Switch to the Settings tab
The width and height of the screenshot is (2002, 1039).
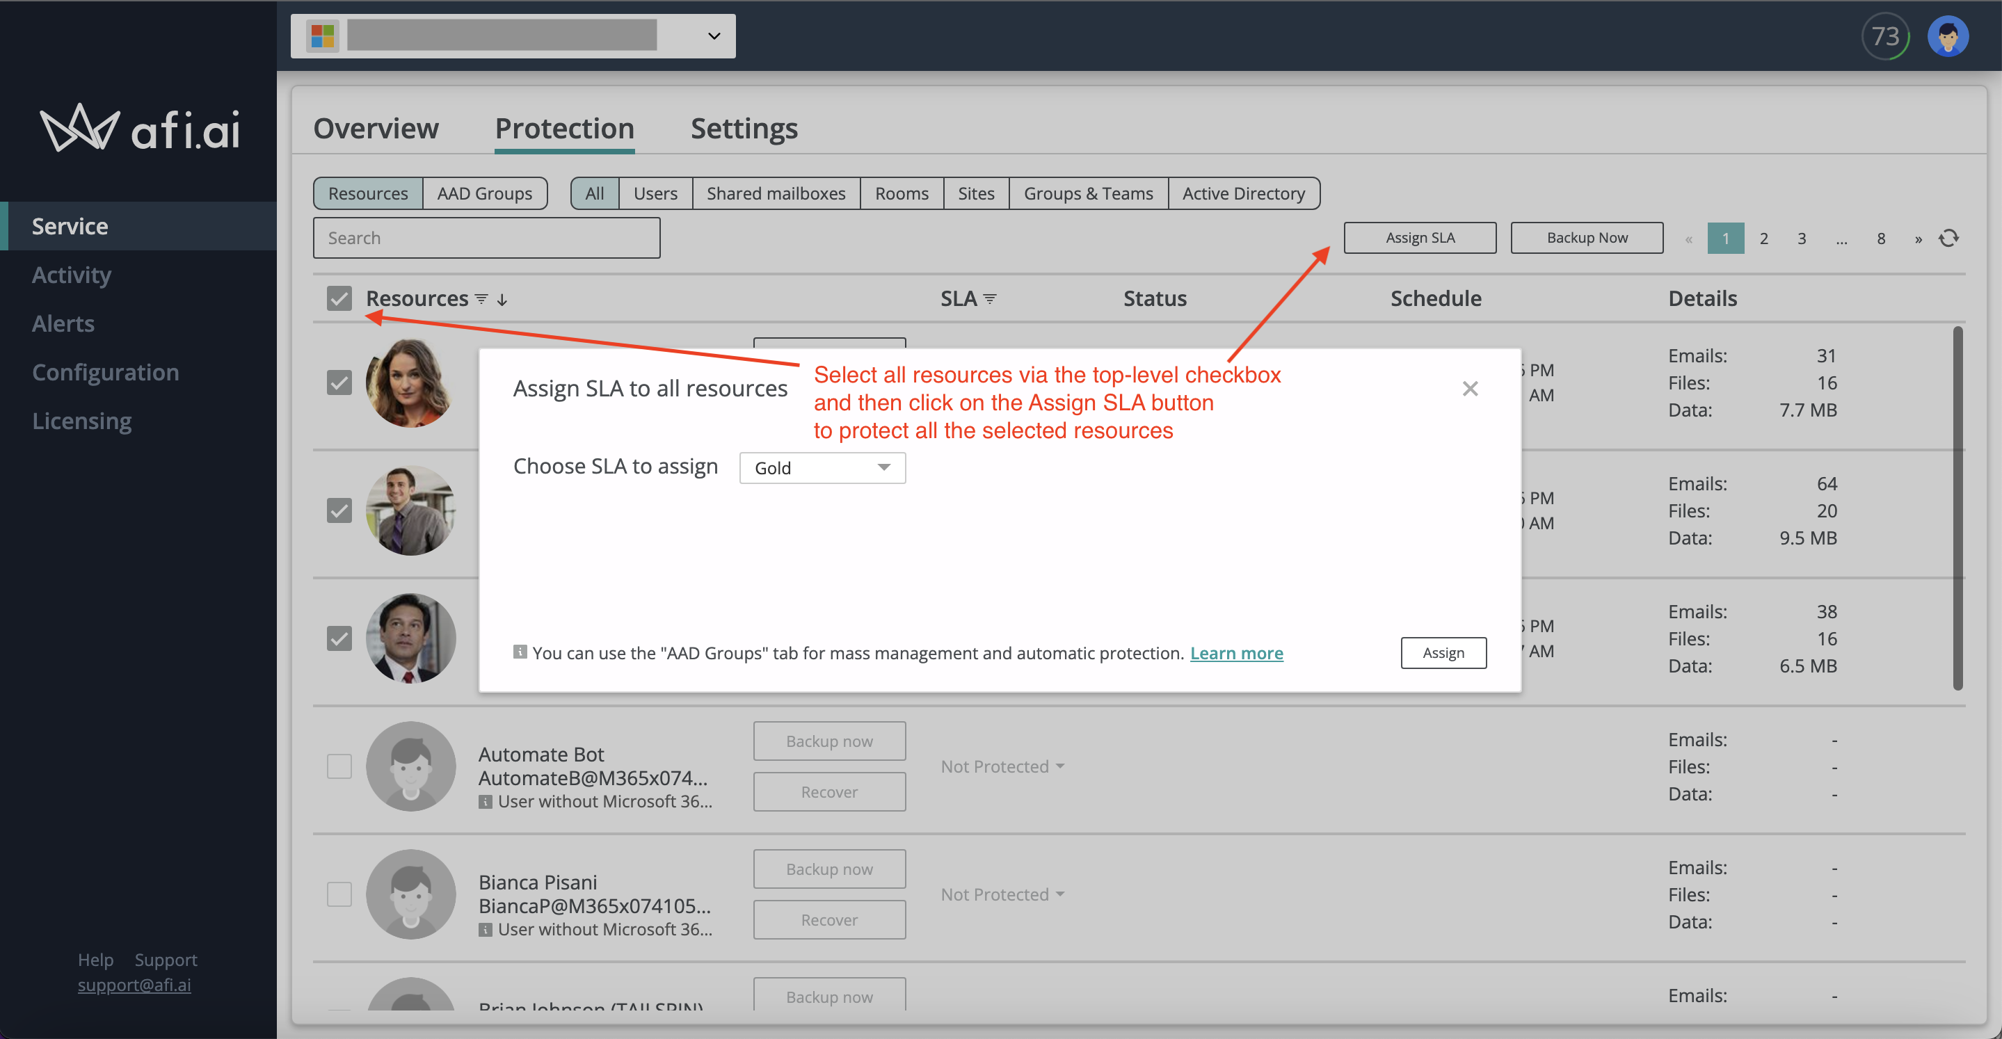tap(744, 128)
